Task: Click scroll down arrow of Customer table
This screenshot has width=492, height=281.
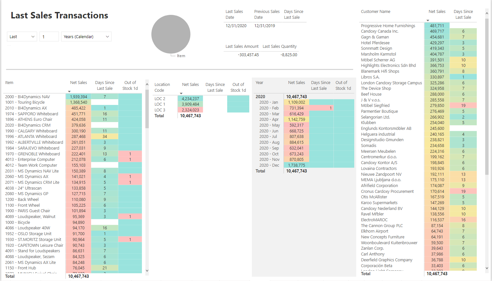Action: pyautogui.click(x=487, y=268)
